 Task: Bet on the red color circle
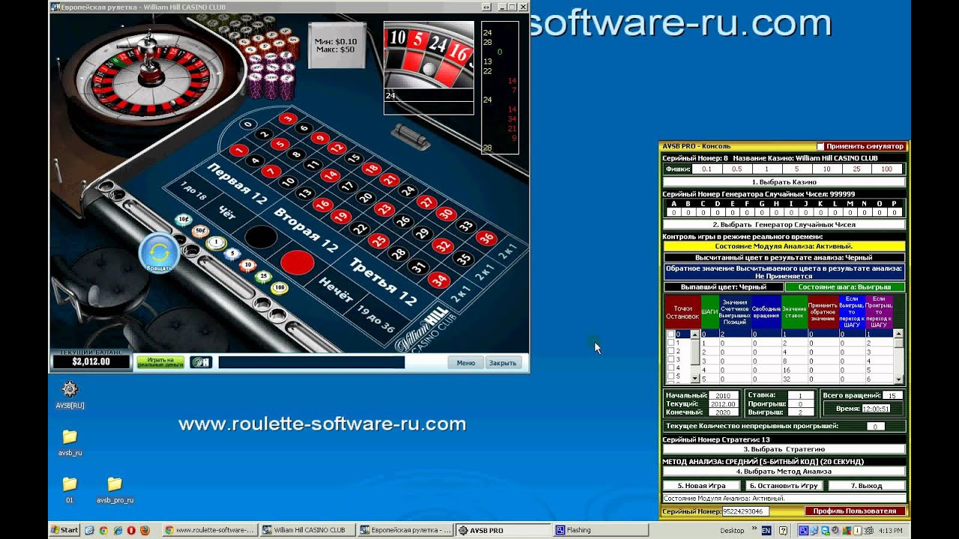tap(297, 262)
